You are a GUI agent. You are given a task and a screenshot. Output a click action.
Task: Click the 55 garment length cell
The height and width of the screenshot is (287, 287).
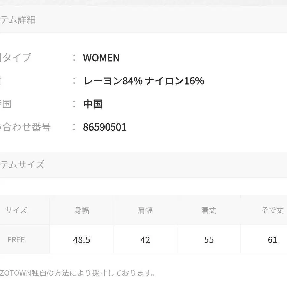tap(209, 240)
